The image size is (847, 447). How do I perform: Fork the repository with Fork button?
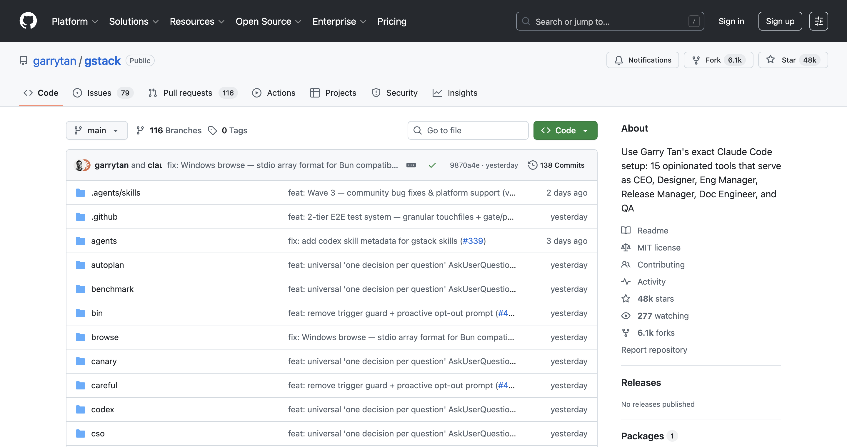[x=718, y=60]
